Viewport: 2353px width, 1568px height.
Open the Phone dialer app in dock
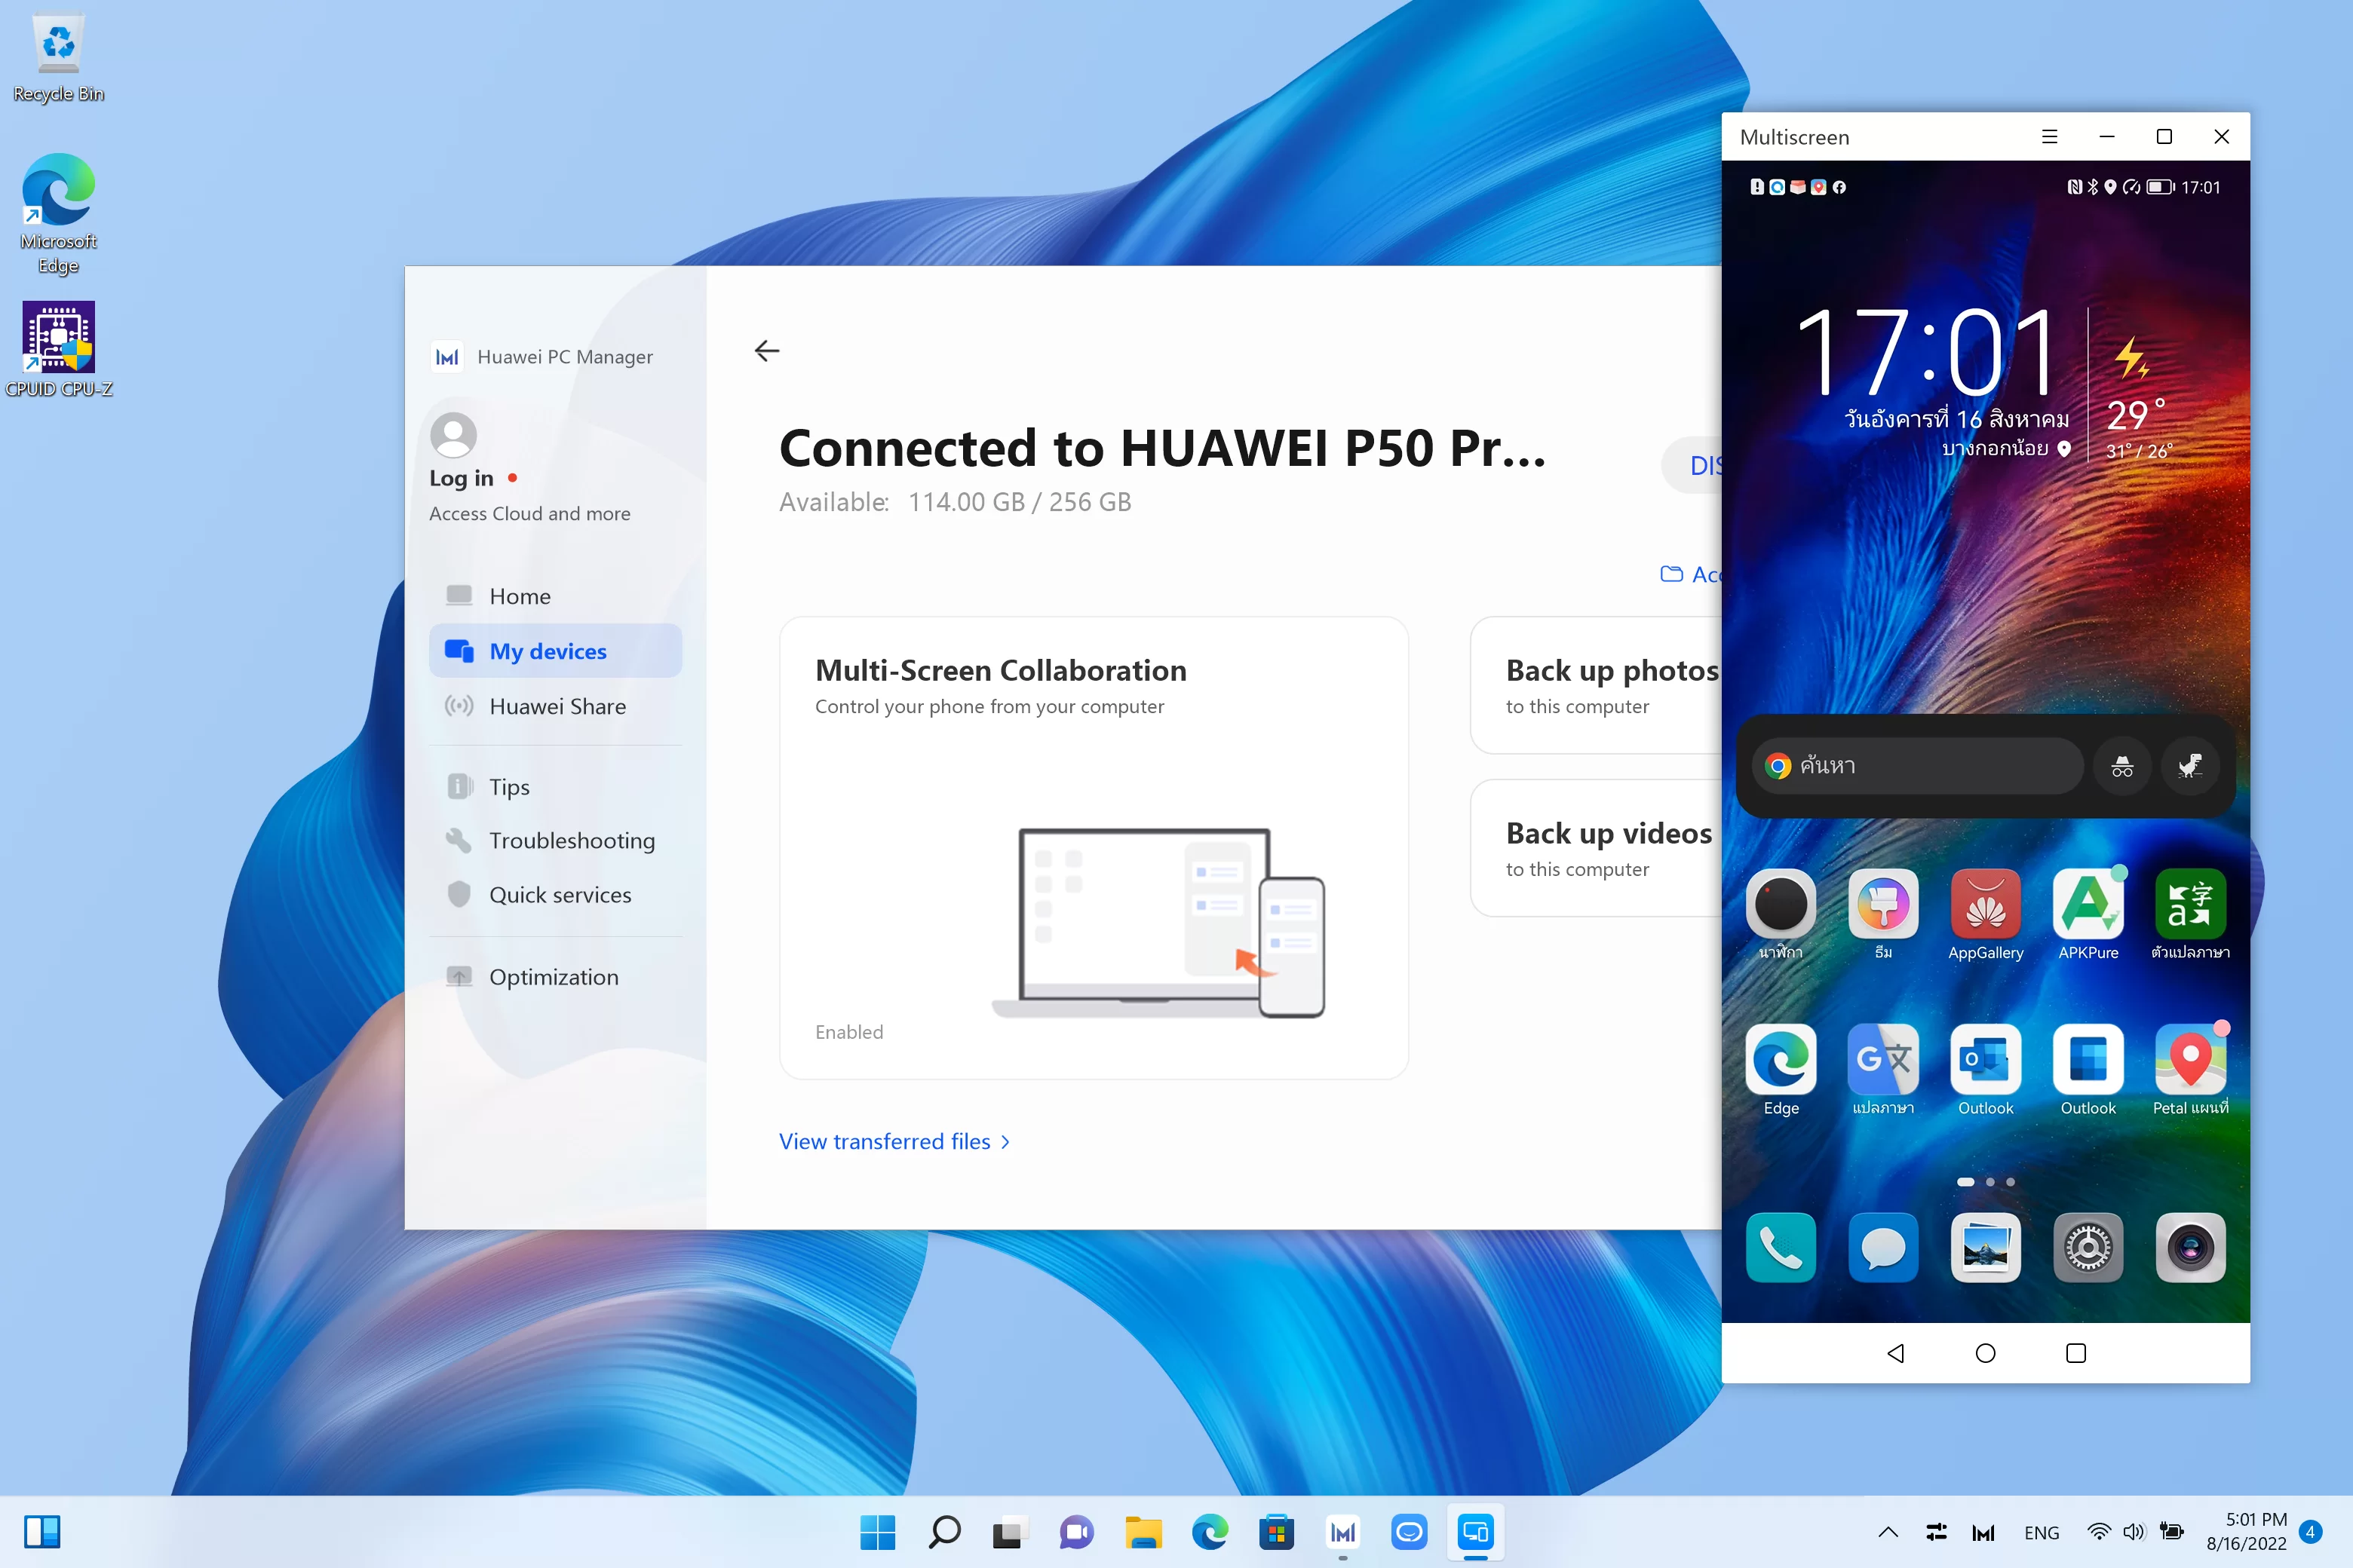pos(1781,1247)
